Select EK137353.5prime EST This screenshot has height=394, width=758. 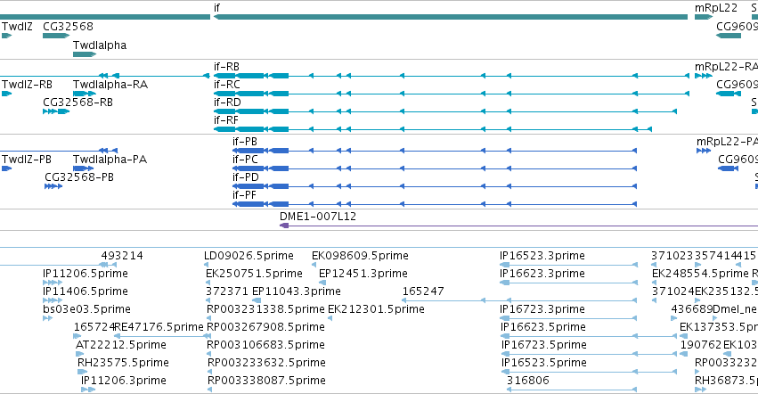[683, 336]
